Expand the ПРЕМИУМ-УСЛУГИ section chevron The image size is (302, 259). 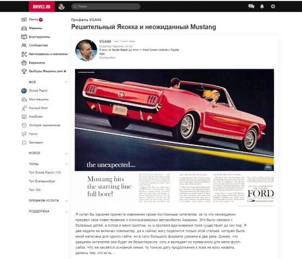point(66,201)
